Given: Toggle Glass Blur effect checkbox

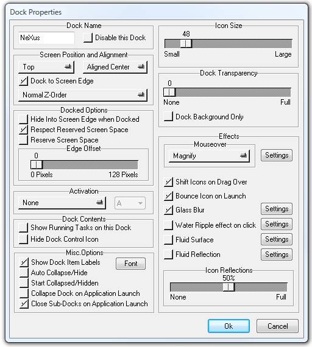Looking at the screenshot, I should pos(168,210).
